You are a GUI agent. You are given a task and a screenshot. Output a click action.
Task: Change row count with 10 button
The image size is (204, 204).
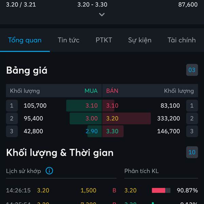coord(192,152)
